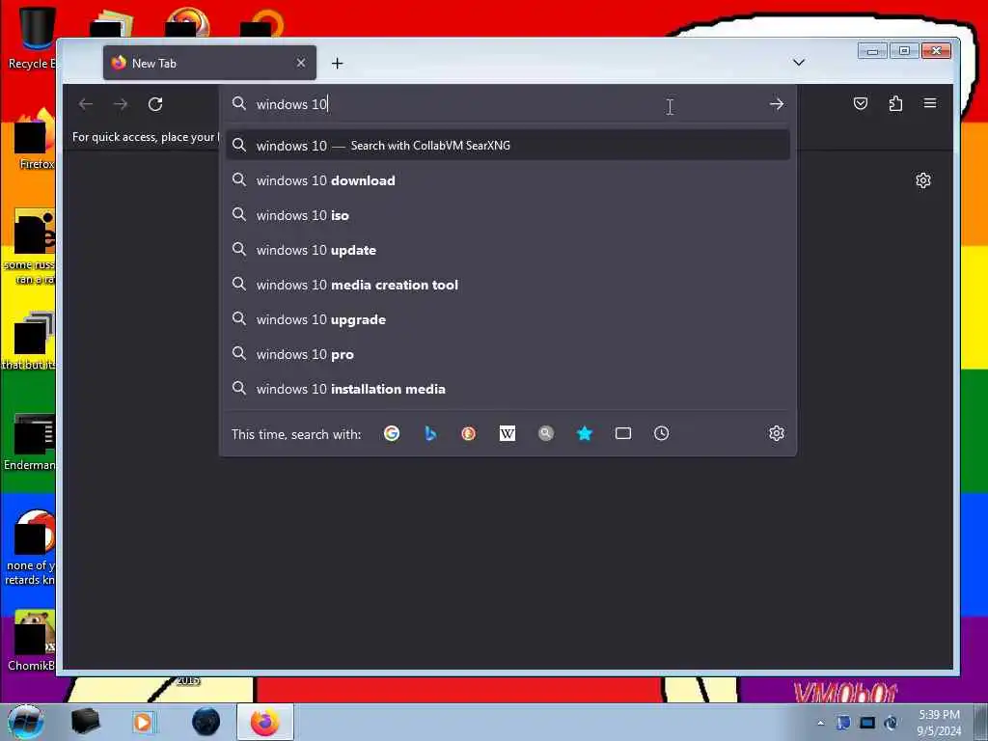Viewport: 988px width, 741px height.
Task: Choose suggestion windows 10 update
Action: pos(508,250)
